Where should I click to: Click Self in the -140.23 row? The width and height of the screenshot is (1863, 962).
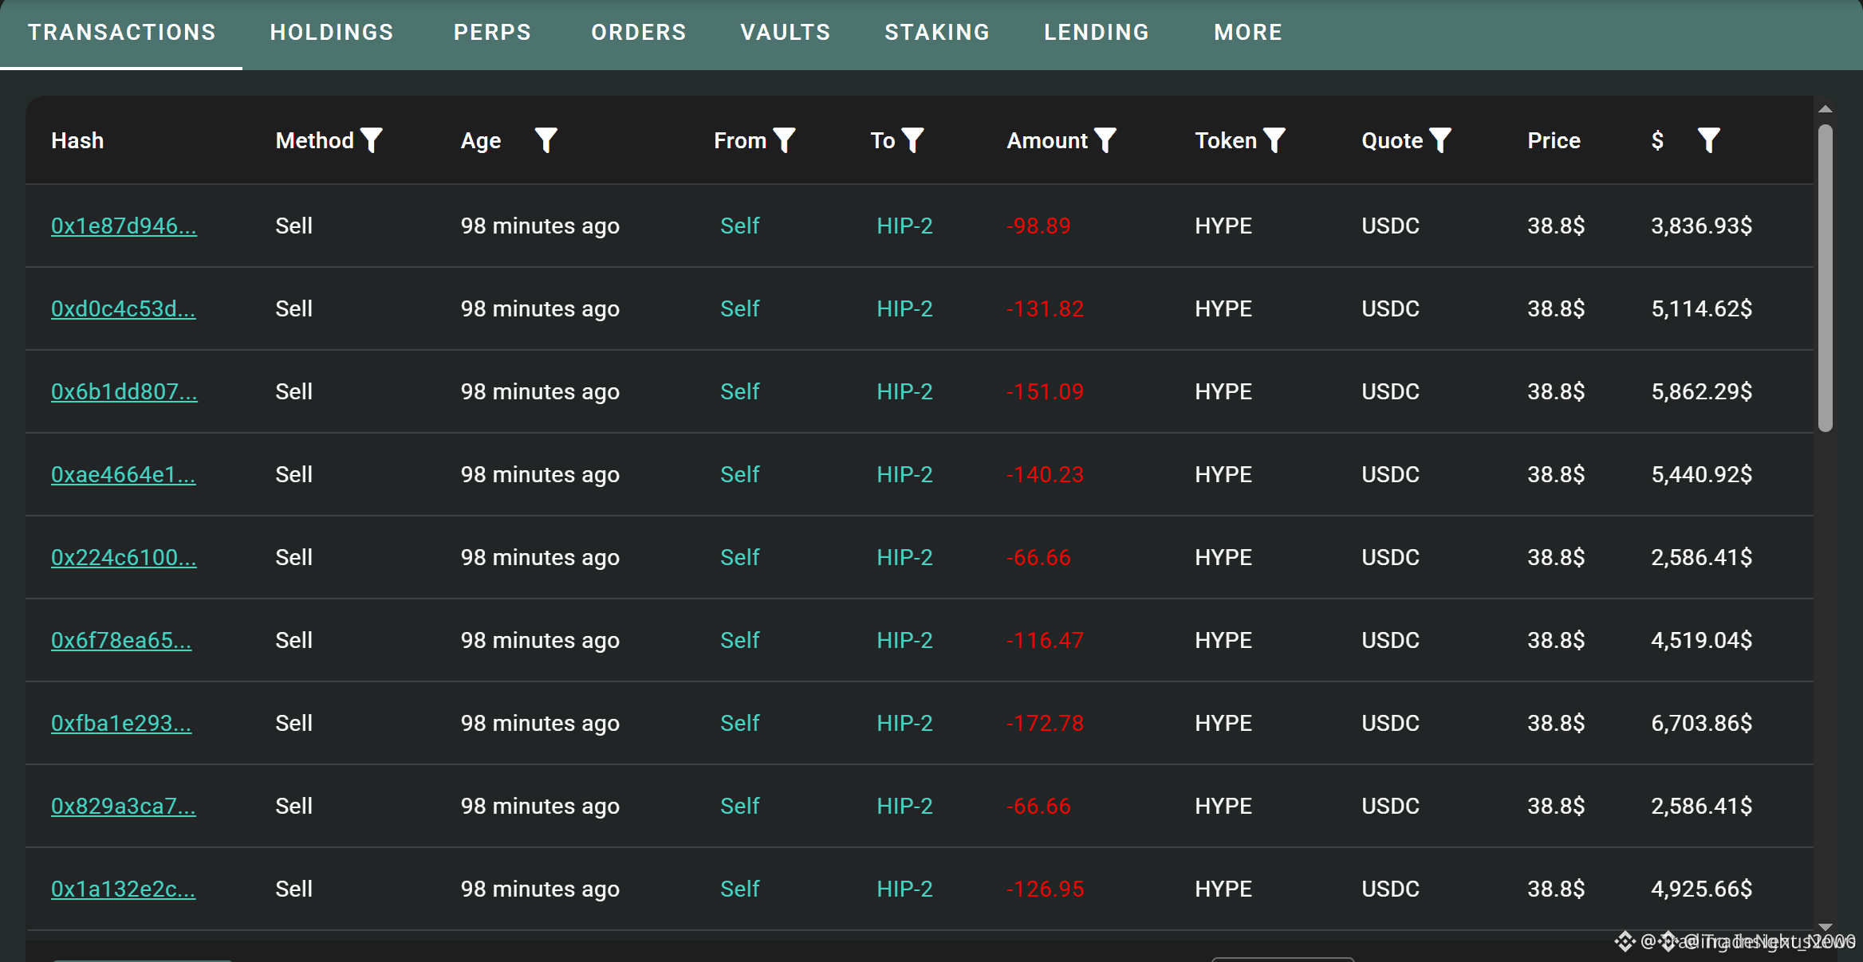tap(739, 474)
